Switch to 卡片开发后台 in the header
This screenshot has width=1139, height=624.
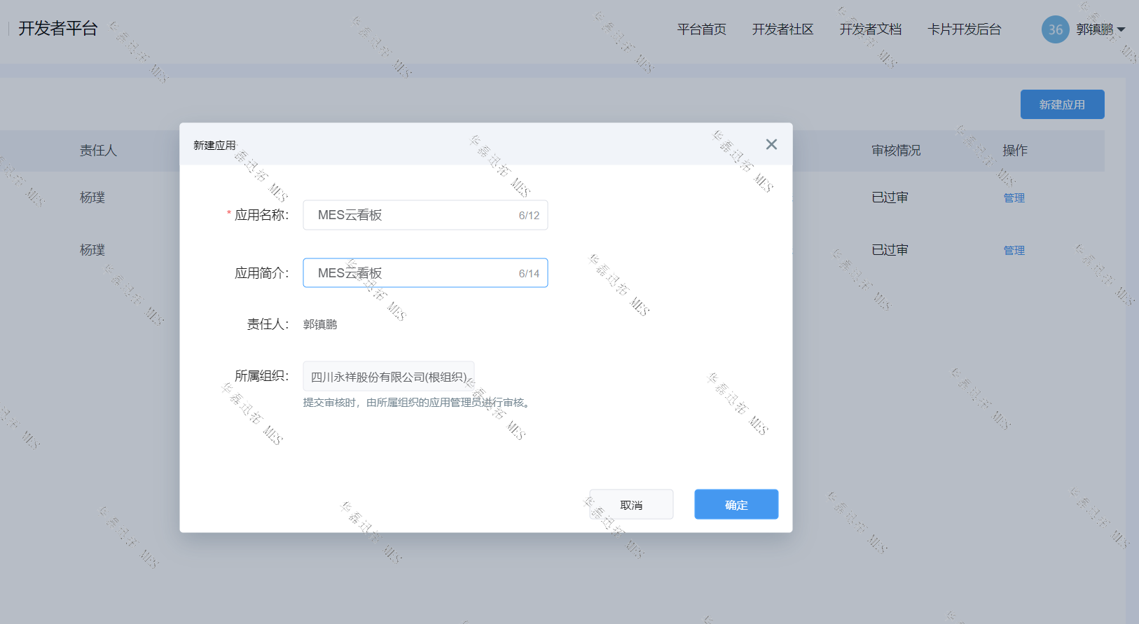[x=964, y=29]
